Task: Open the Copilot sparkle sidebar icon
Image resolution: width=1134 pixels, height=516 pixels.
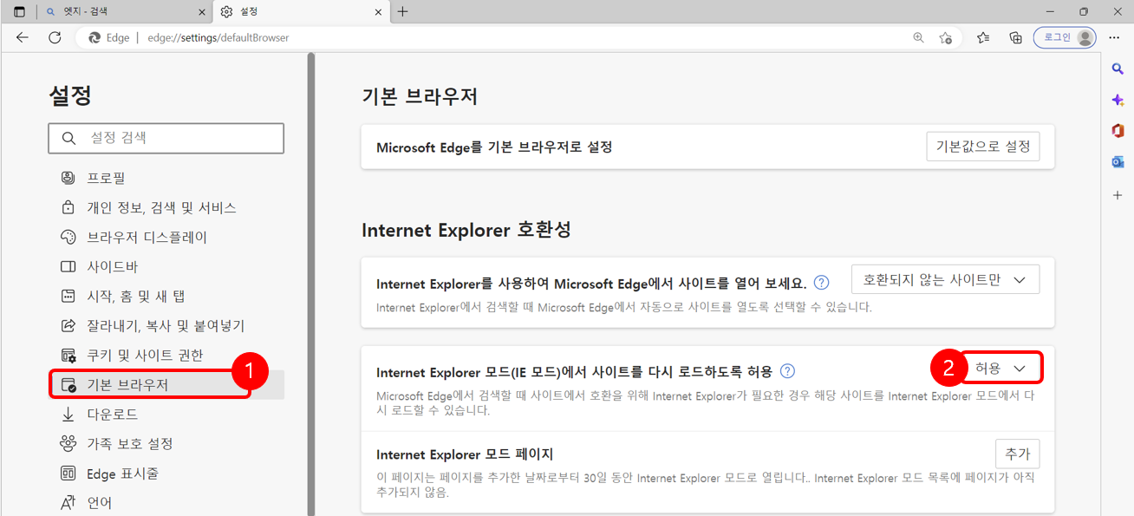Action: click(x=1118, y=100)
